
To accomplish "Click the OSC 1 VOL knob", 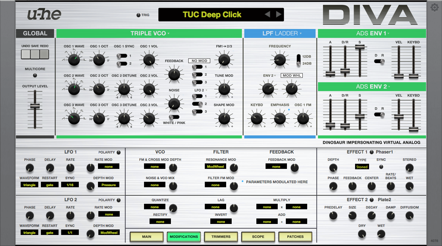I will 148,59.
